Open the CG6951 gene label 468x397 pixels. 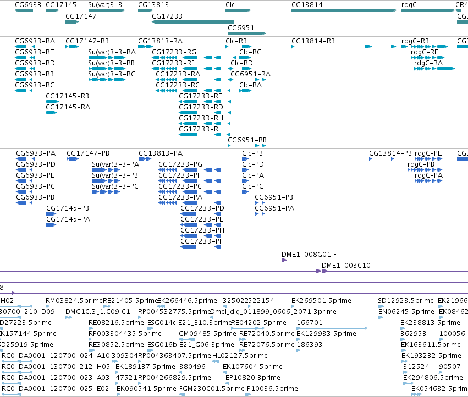[241, 27]
